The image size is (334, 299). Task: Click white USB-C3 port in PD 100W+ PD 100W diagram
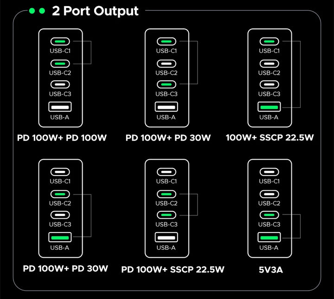(x=60, y=84)
